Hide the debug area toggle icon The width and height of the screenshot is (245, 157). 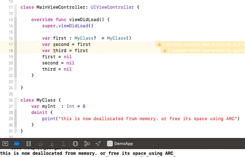coord(5,143)
